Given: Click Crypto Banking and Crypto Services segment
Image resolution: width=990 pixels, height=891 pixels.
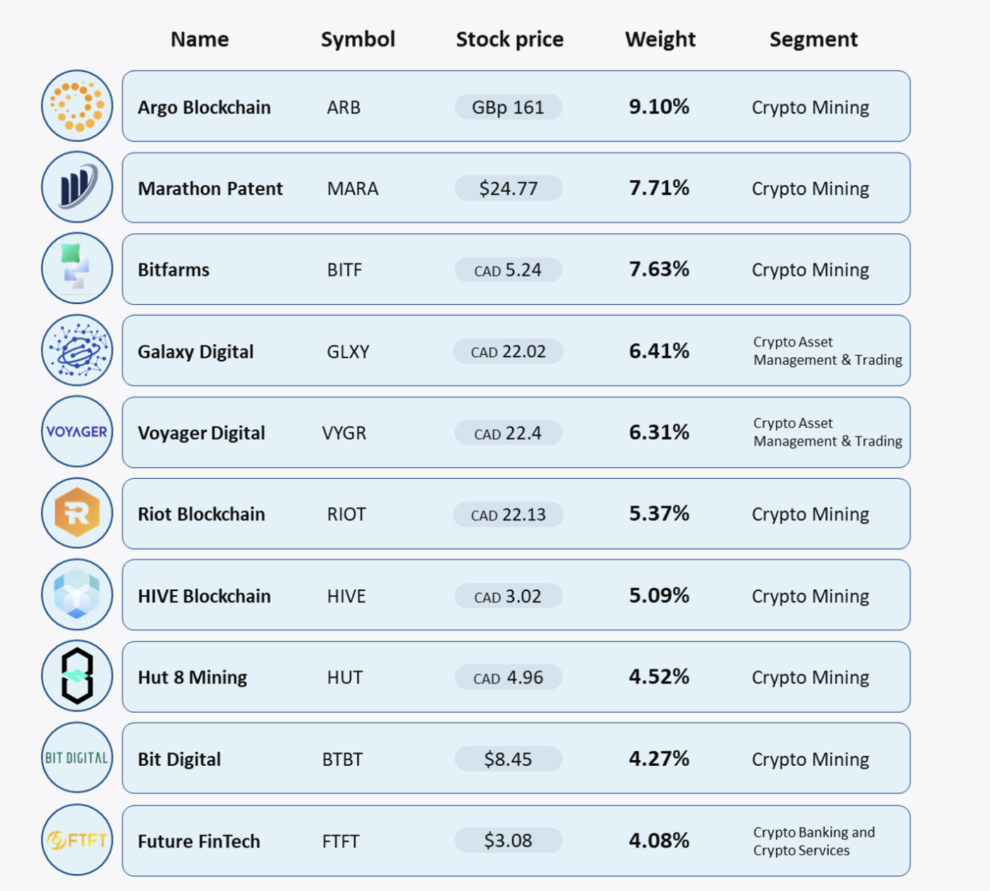Looking at the screenshot, I should (814, 841).
